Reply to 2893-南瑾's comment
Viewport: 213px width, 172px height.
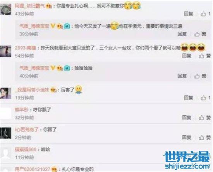[187, 56]
